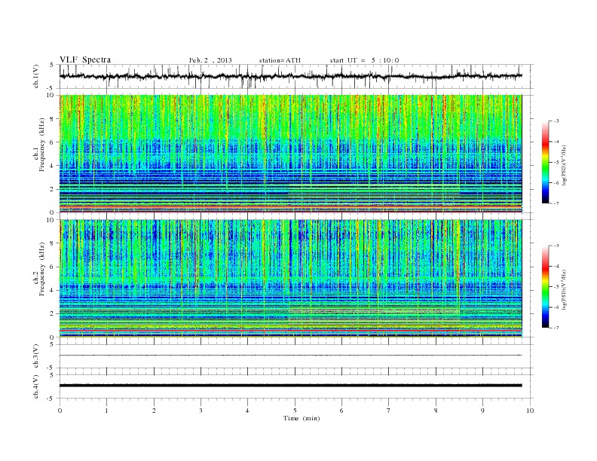The image size is (597, 461).
Task: Select the ch.1 "Frequency (kHz)" axis label
Action: pyautogui.click(x=42, y=145)
